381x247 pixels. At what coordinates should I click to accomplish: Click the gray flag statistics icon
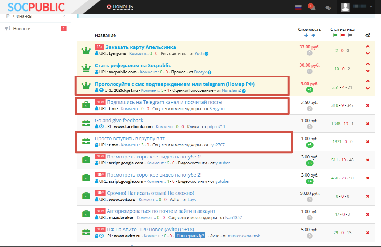tap(350, 35)
